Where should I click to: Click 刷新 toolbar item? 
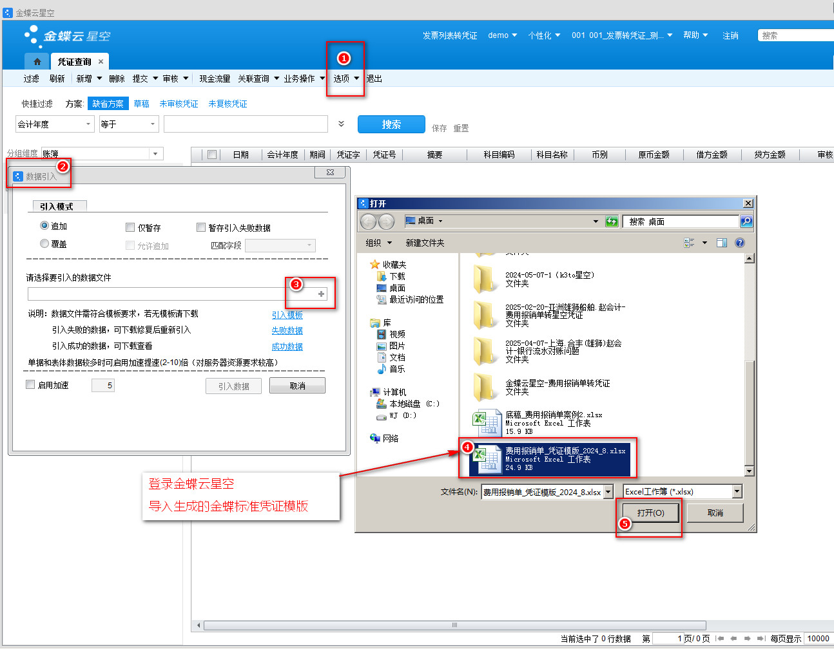click(57, 79)
